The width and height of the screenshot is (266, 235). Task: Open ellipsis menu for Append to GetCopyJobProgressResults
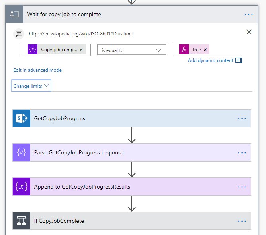(x=242, y=187)
